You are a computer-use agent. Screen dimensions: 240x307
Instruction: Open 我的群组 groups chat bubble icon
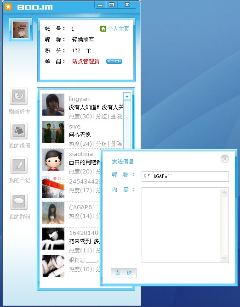tap(19, 201)
